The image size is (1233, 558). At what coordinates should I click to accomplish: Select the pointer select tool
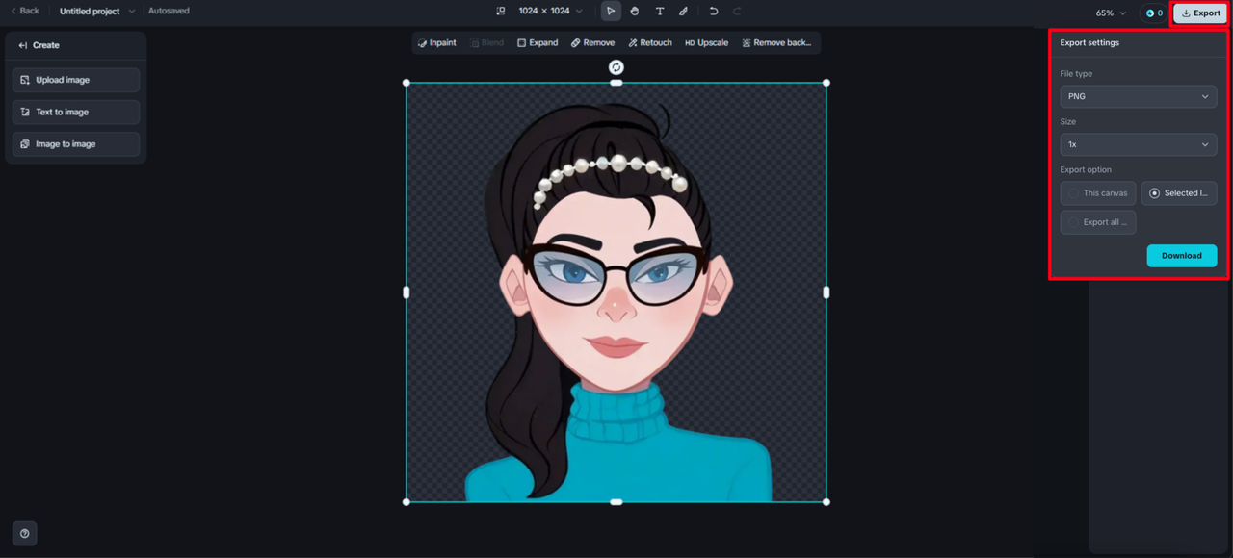(611, 12)
